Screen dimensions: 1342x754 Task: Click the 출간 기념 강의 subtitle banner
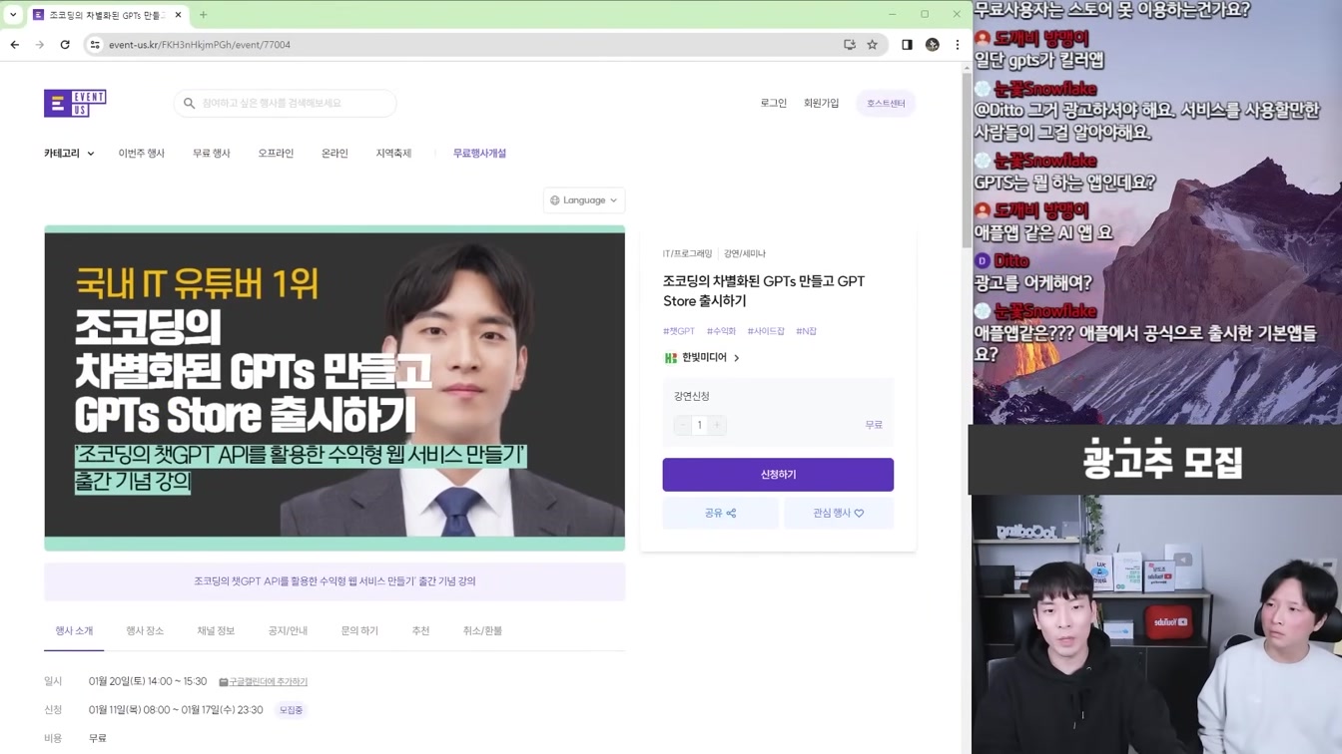point(335,581)
